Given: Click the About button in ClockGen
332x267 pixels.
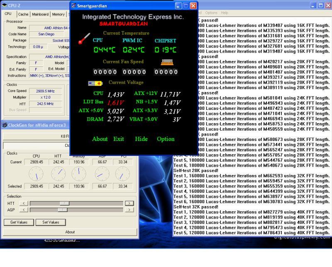Looking at the screenshot, I should [70, 232].
